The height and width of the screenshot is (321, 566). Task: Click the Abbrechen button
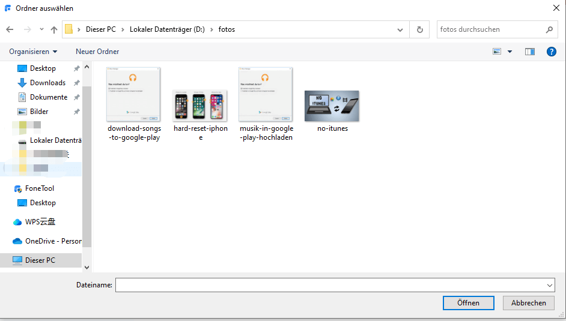point(529,303)
